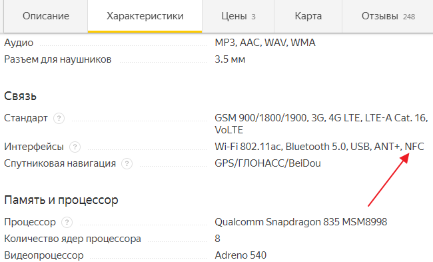The image size is (433, 262).
Task: Open the Карта tab
Action: point(308,16)
